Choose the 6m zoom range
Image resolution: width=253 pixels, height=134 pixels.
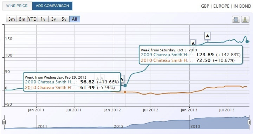[x=22, y=19]
